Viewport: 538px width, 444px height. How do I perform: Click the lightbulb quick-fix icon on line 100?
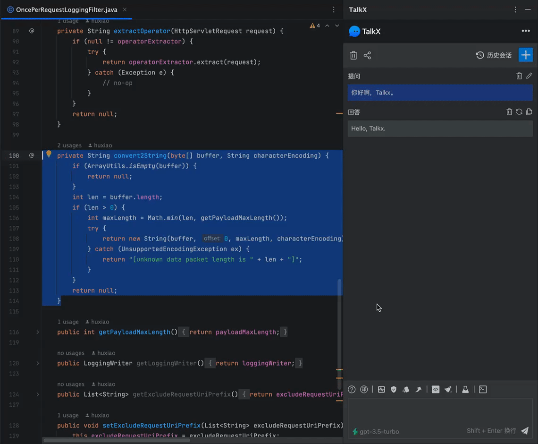coord(49,154)
